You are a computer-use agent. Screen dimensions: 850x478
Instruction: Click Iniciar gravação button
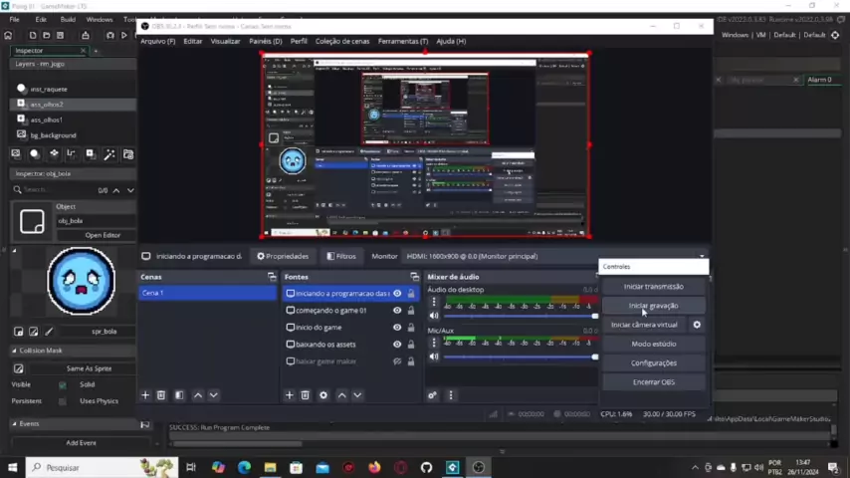tap(653, 306)
